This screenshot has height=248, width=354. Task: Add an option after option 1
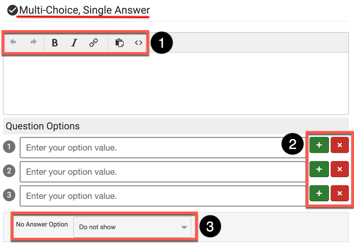click(319, 145)
